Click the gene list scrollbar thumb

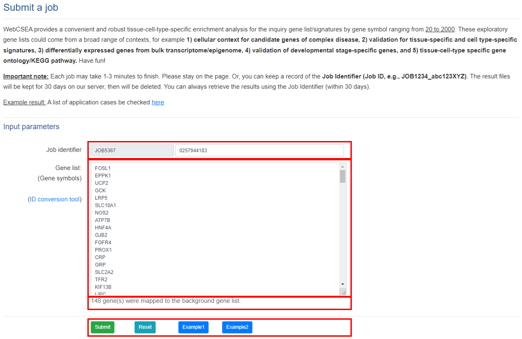[x=342, y=176]
